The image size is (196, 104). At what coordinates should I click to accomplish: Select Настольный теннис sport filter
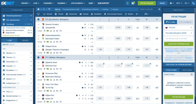pyautogui.click(x=113, y=14)
